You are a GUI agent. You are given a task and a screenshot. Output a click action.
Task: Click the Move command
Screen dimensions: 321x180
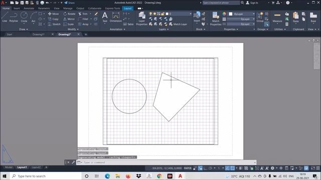coord(54,13)
